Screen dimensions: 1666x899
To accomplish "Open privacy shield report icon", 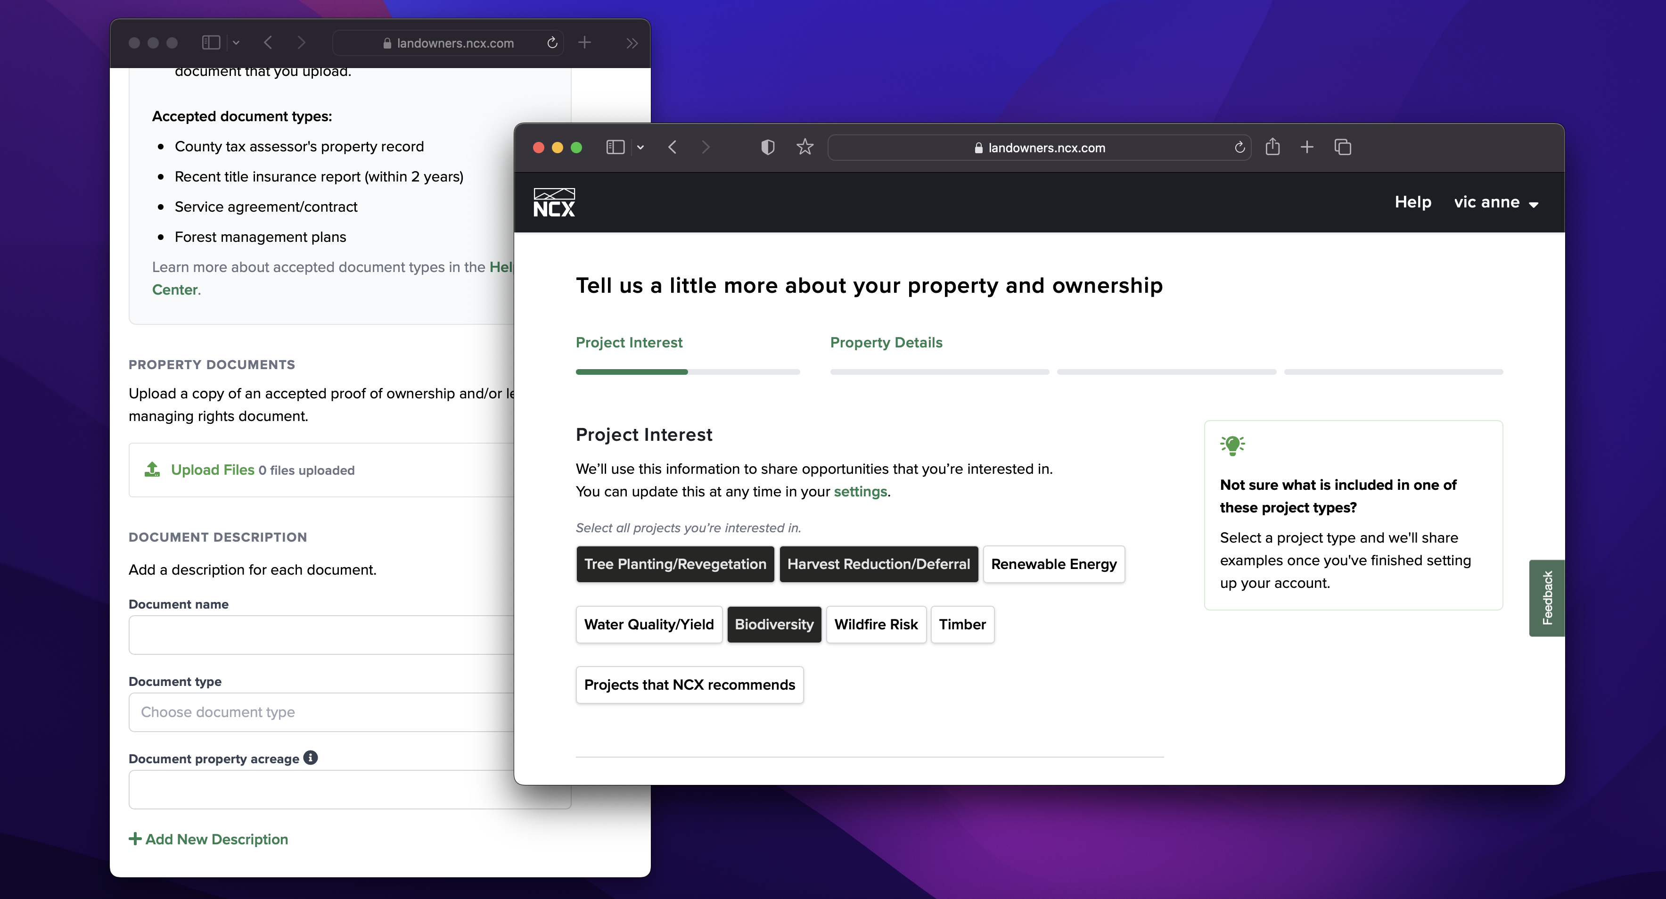I will click(768, 148).
